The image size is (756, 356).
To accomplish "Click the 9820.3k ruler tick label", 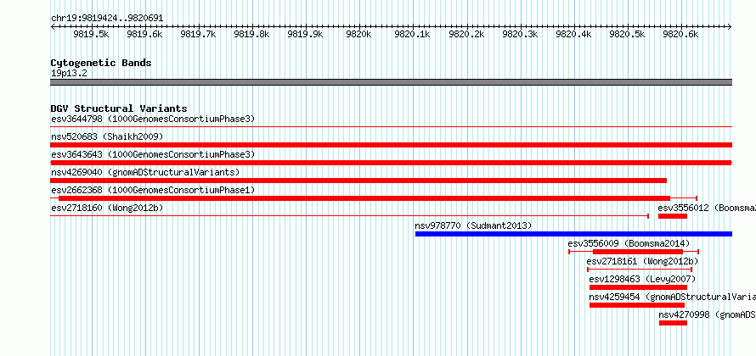I will [x=520, y=34].
